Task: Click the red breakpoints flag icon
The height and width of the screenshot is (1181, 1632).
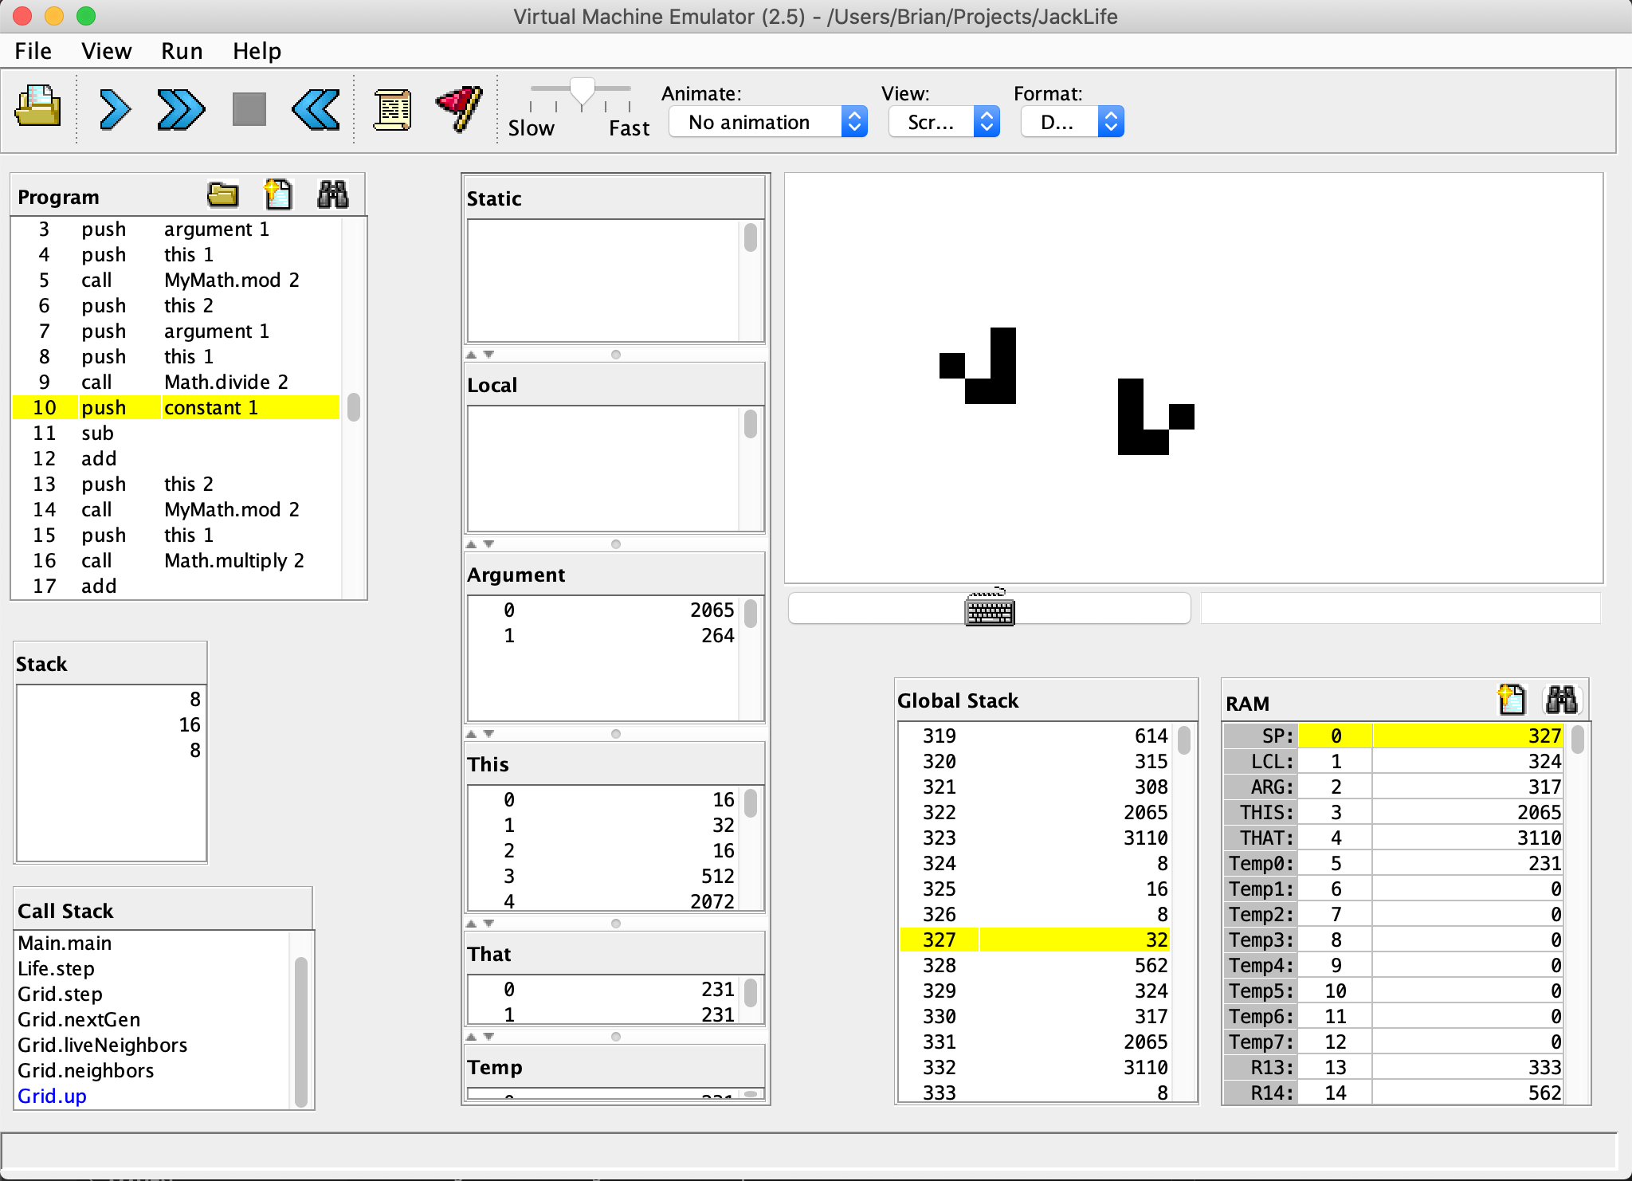Action: 460,109
